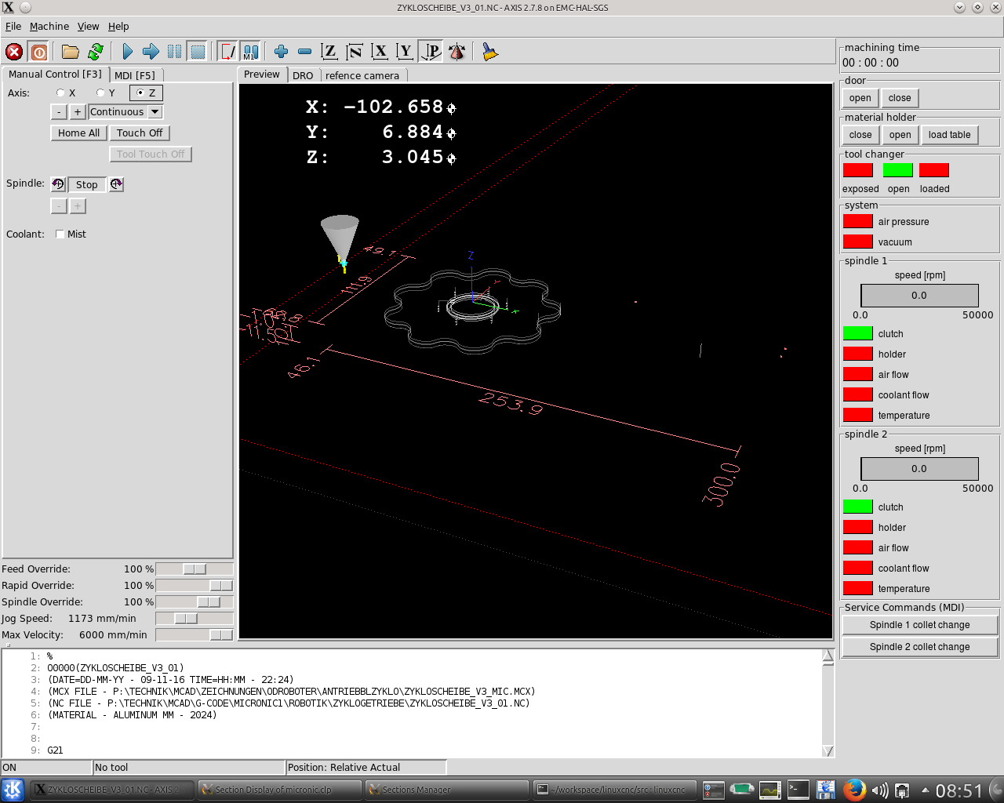Toggle machine power button

39,52
